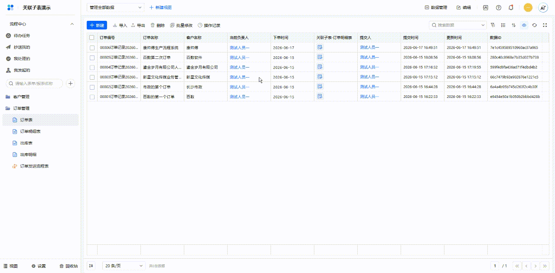The image size is (555, 273).
Task: Open subform icon for 新星文化传媒 row
Action: tap(320, 77)
